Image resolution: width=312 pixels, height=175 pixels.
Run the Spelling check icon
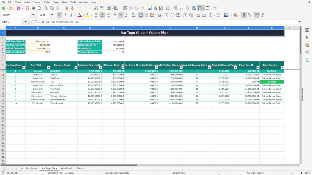point(102,8)
